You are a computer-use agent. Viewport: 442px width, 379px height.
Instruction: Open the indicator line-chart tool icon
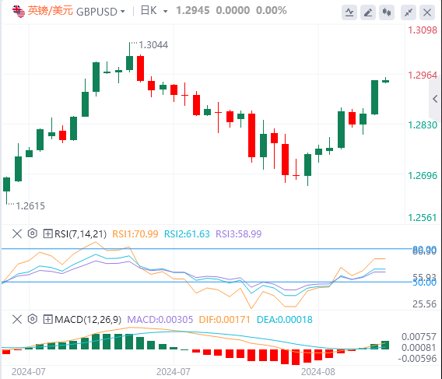point(349,12)
